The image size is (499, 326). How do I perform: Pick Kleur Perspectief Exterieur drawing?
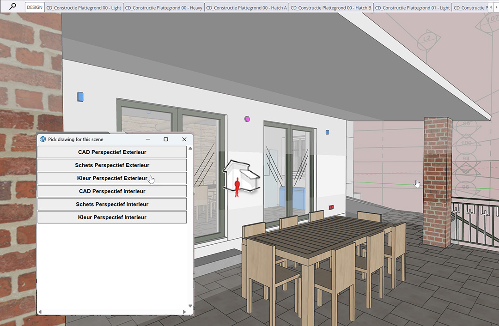pyautogui.click(x=112, y=178)
